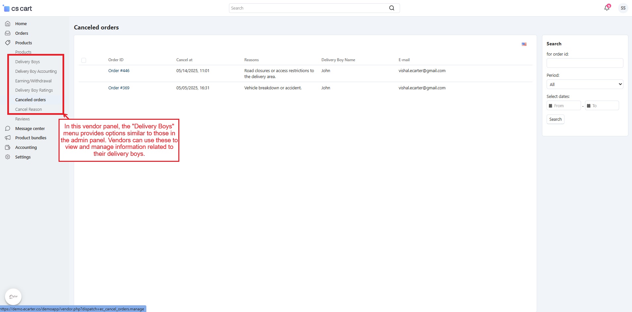The height and width of the screenshot is (312, 632).
Task: Select Cancel Reason in sidebar
Action: (28, 109)
